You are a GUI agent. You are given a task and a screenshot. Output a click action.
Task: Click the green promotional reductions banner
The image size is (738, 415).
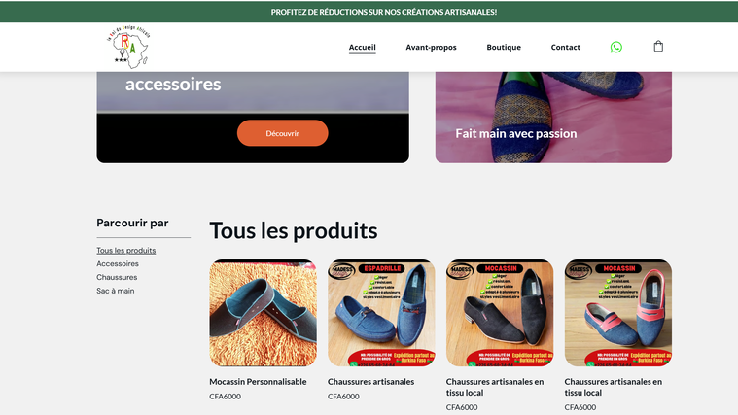point(369,12)
